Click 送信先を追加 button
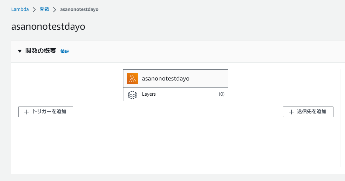The image size is (345, 181). coord(308,112)
